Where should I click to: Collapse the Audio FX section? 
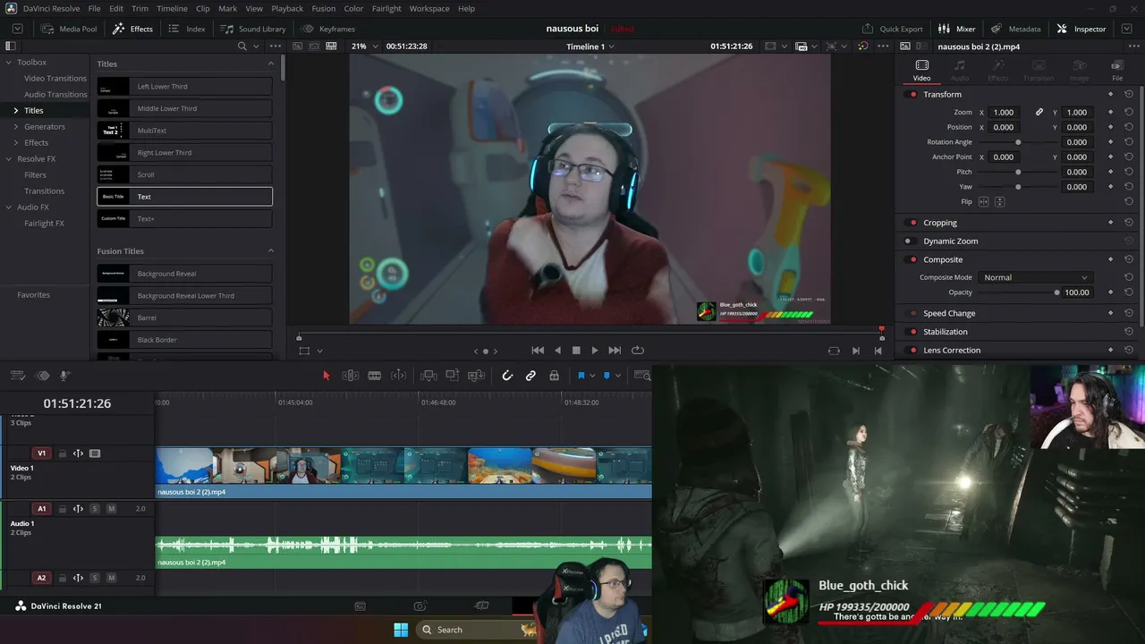[8, 208]
